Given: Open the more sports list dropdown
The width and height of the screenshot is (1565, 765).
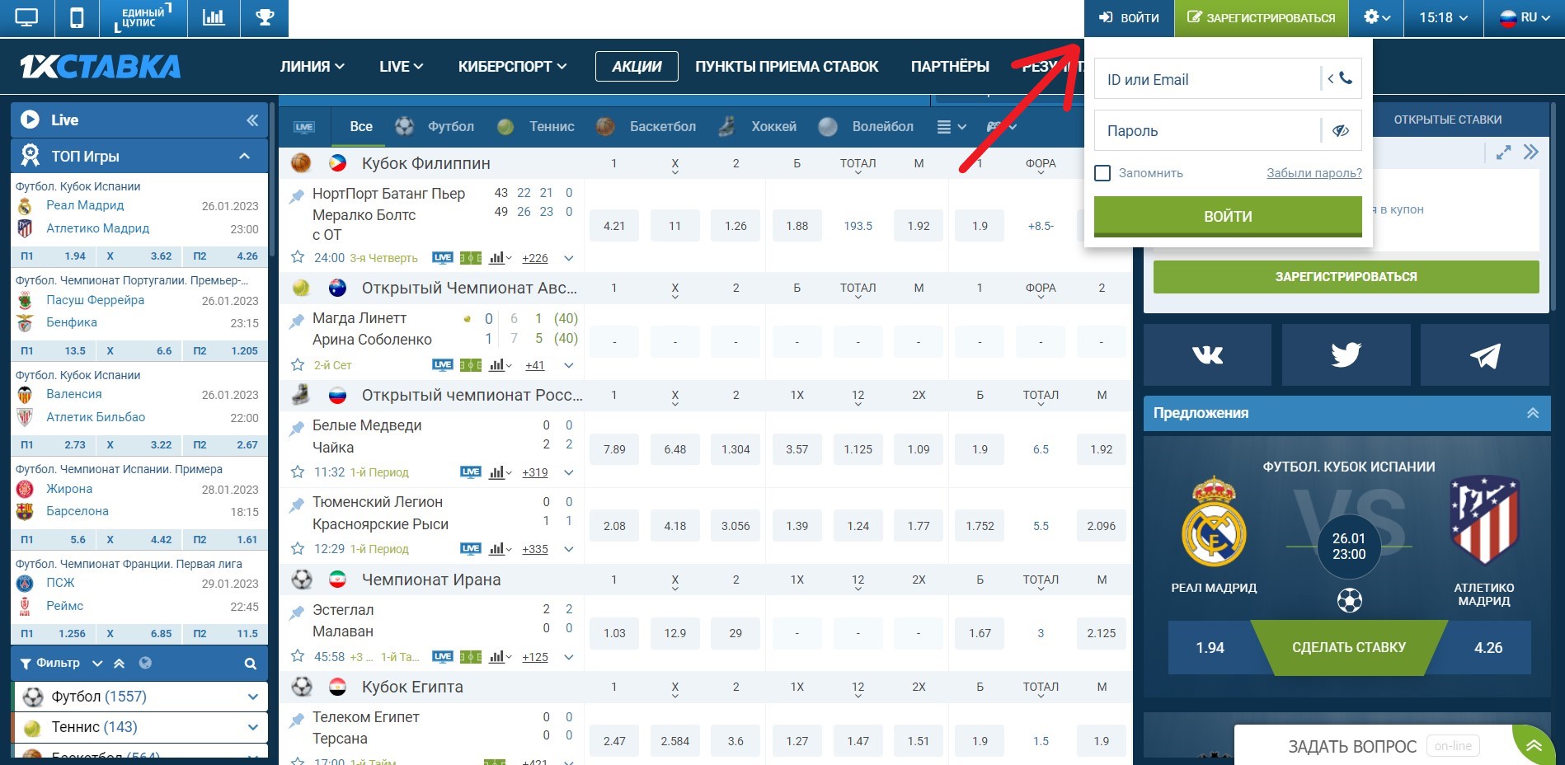Looking at the screenshot, I should coord(952,127).
